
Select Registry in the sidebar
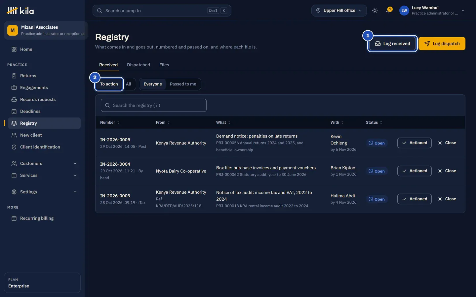coord(44,123)
